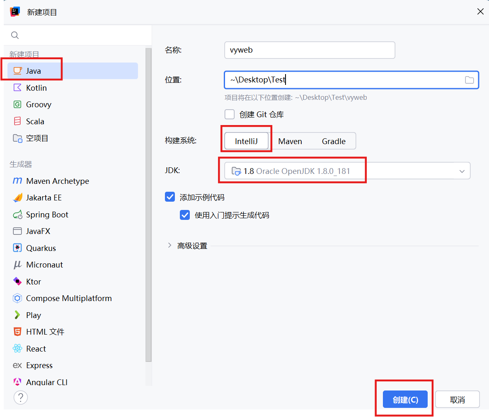Uncheck the 使用入门提示生成代码 checkbox
The width and height of the screenshot is (489, 417).
click(x=185, y=215)
